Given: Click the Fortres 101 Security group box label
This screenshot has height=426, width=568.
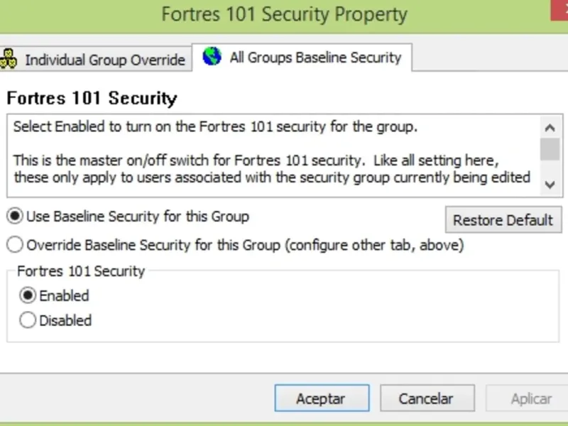Looking at the screenshot, I should [x=80, y=271].
